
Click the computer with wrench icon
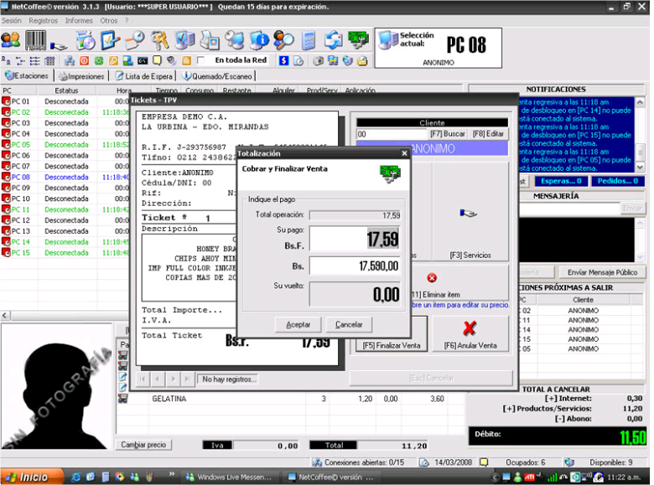235,40
